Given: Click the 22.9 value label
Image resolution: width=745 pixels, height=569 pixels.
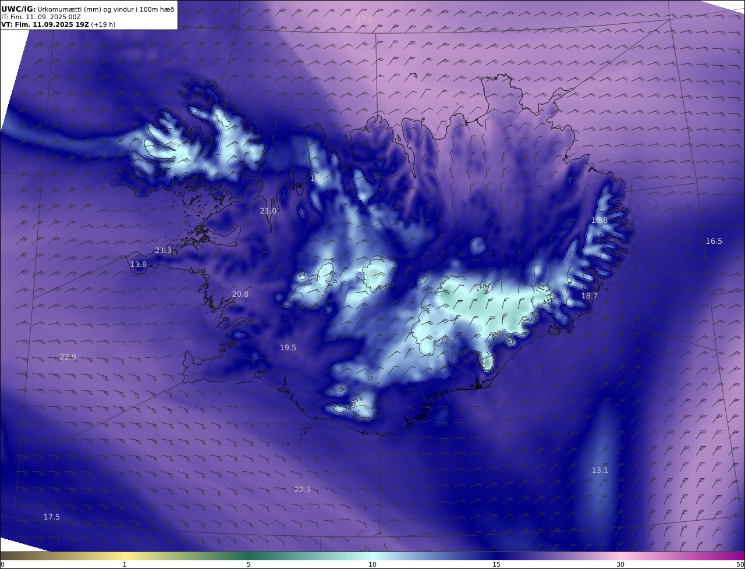Looking at the screenshot, I should (68, 357).
